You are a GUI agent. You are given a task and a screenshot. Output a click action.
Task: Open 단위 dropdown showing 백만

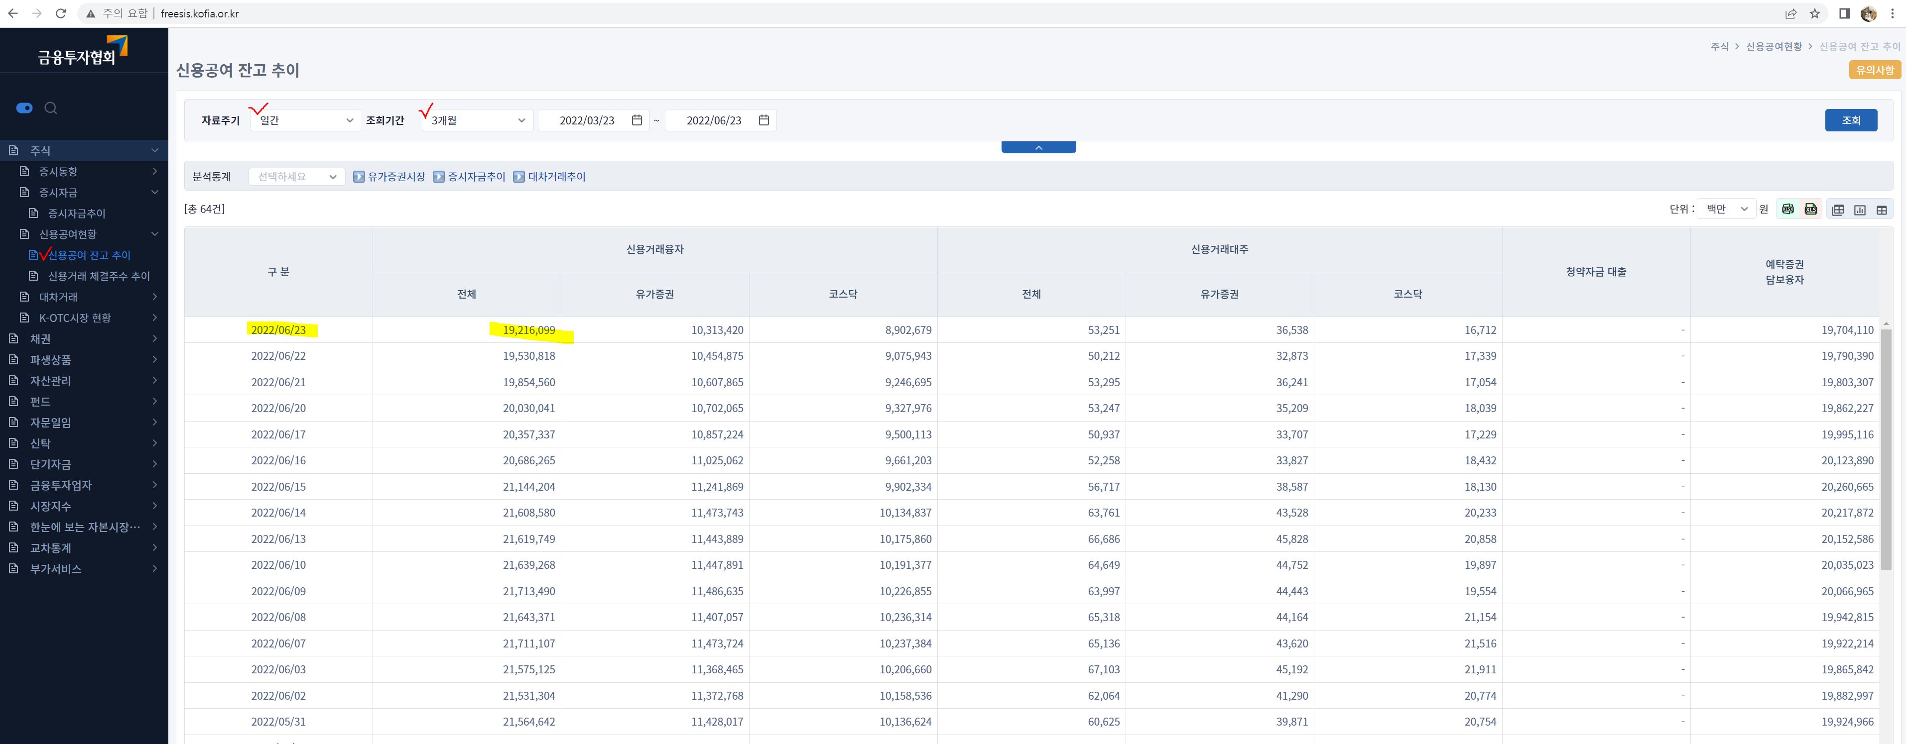click(x=1726, y=210)
